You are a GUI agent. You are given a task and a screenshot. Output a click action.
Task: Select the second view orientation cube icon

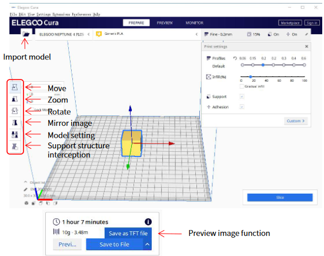[34, 203]
